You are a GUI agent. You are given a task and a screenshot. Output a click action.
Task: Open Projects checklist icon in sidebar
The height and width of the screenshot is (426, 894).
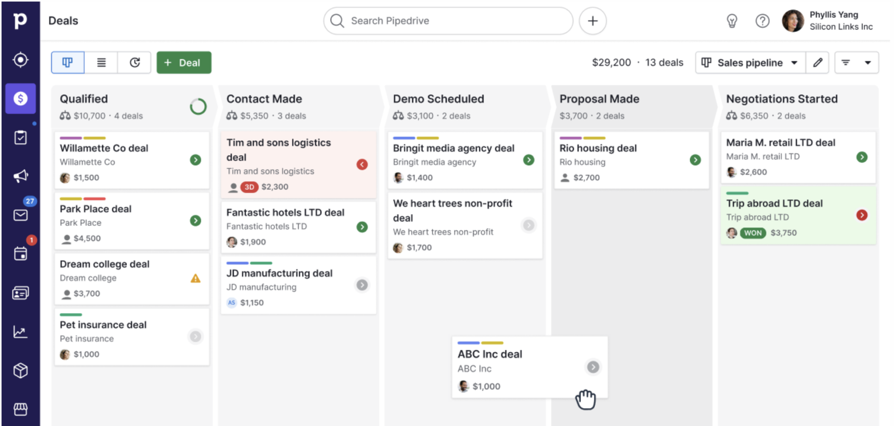[x=20, y=137]
